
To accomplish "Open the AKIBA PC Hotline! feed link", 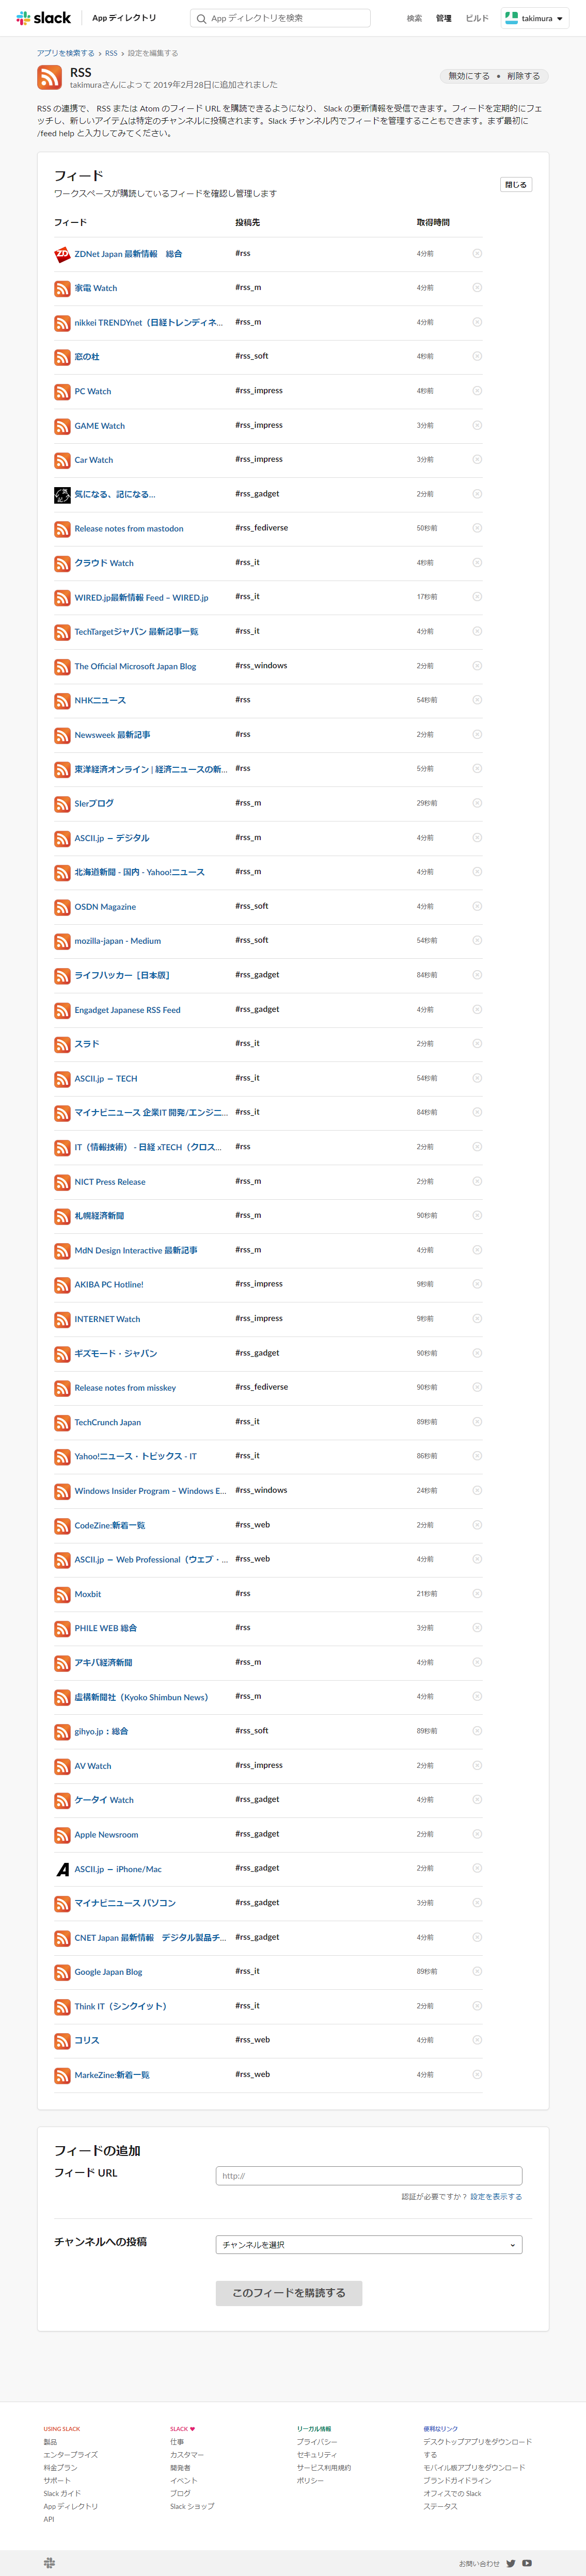I will 109,1284.
